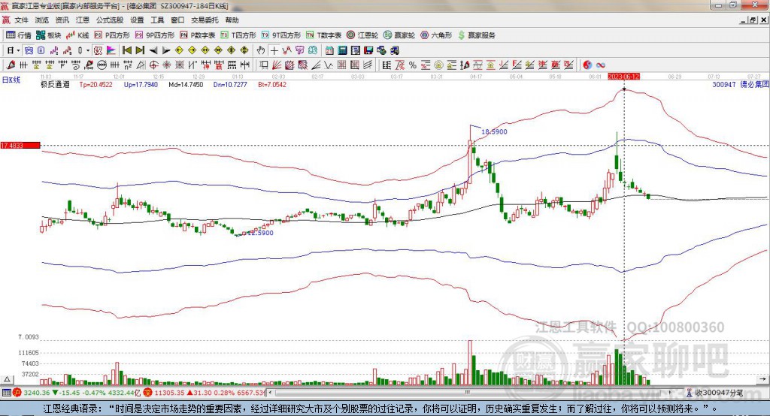The image size is (770, 416).
Task: Open T四方形 tool
Action: [238, 35]
